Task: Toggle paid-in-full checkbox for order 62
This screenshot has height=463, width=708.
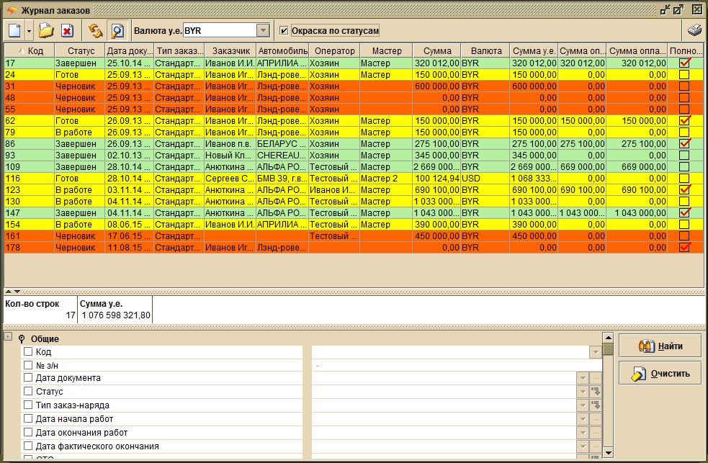Action: tap(684, 120)
